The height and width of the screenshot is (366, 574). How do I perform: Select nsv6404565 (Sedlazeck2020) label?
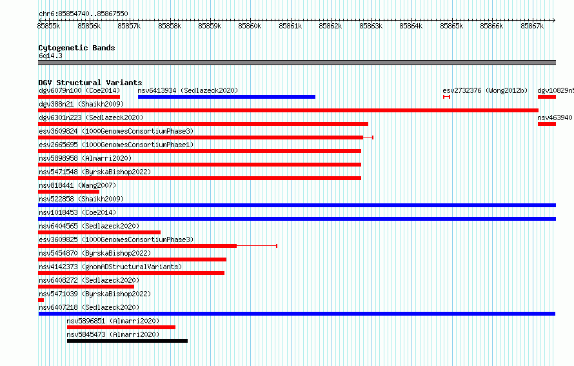pos(89,226)
